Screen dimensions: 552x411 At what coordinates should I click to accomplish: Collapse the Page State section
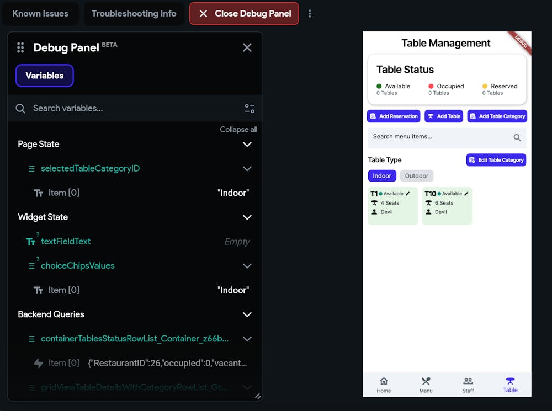tap(247, 145)
